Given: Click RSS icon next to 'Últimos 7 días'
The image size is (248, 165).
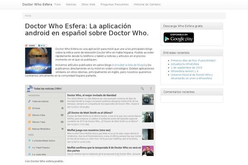Looking at the screenshot, I should (x=29, y=122).
